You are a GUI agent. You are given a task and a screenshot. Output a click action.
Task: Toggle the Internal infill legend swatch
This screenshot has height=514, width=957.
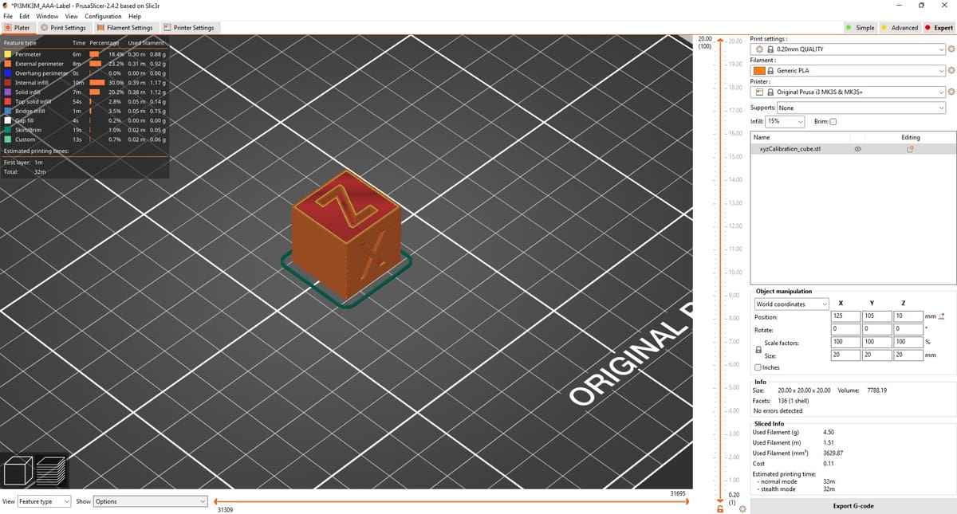pos(8,83)
